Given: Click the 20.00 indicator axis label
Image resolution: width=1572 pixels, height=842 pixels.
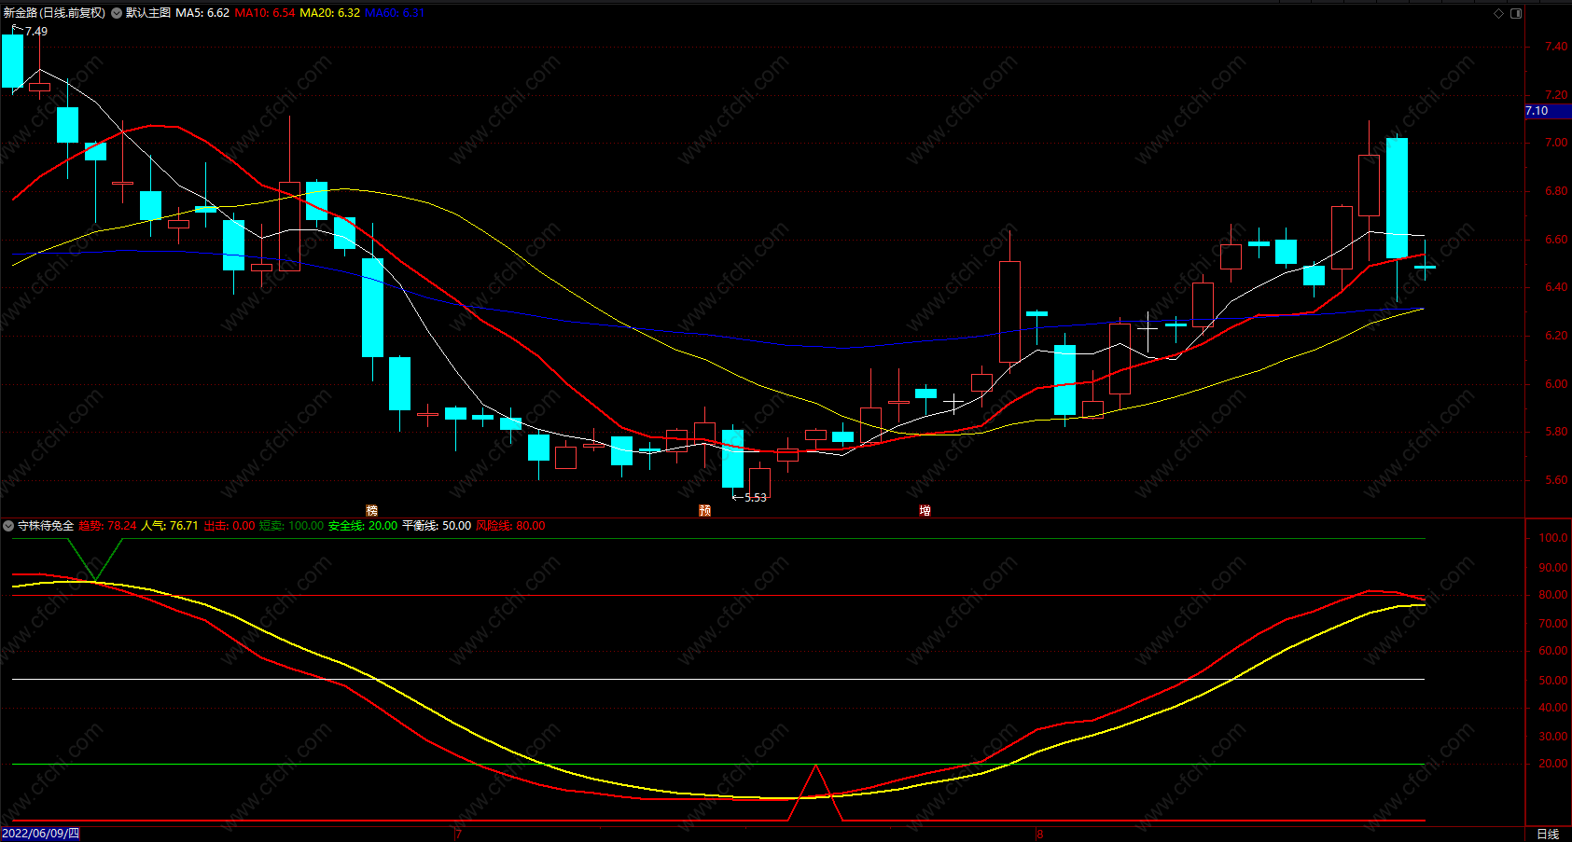Looking at the screenshot, I should pyautogui.click(x=1553, y=764).
